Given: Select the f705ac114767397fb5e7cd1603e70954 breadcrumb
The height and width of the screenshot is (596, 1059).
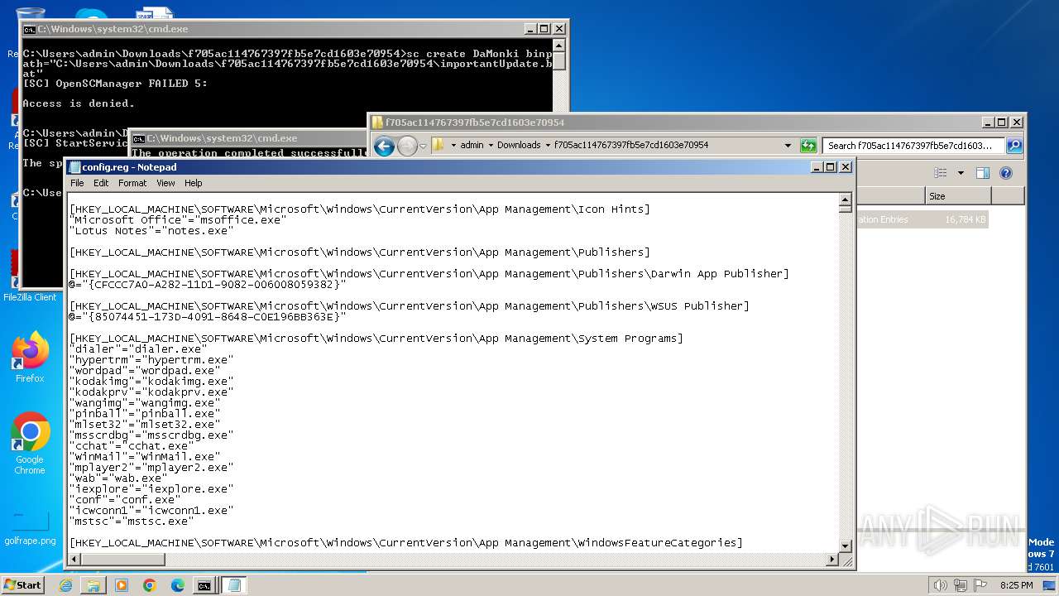Looking at the screenshot, I should [x=631, y=145].
